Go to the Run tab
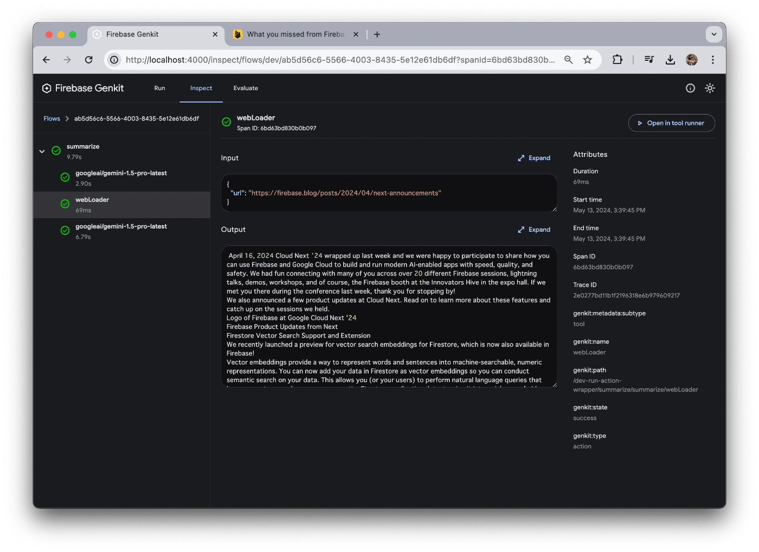The height and width of the screenshot is (552, 759). point(159,88)
